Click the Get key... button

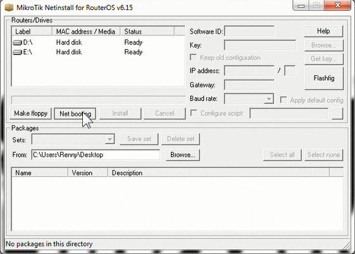click(x=324, y=59)
